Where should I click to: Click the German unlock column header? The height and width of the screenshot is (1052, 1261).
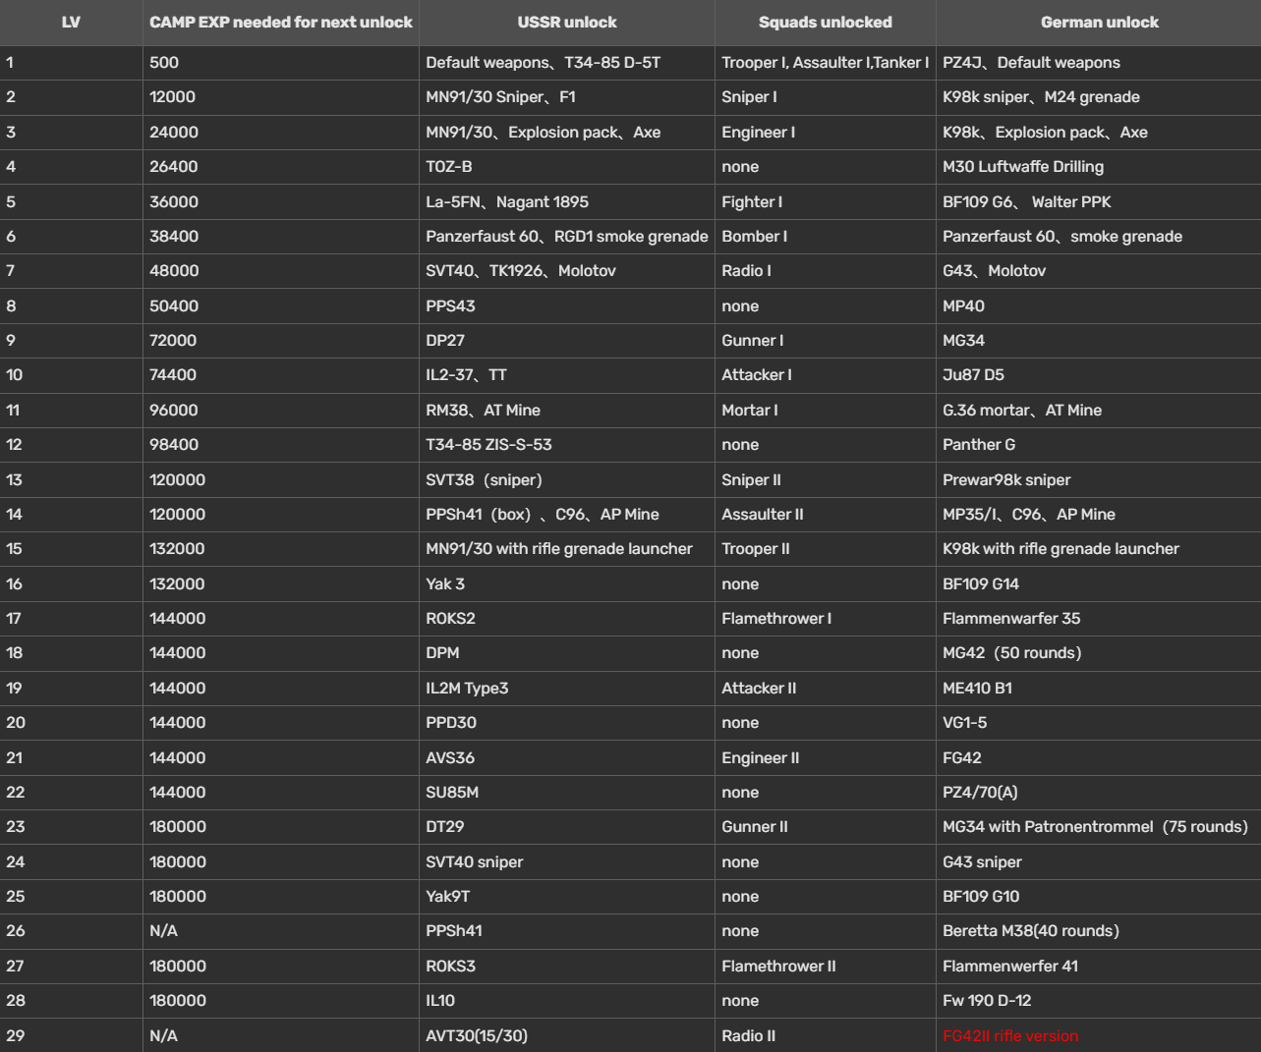coord(1100,22)
